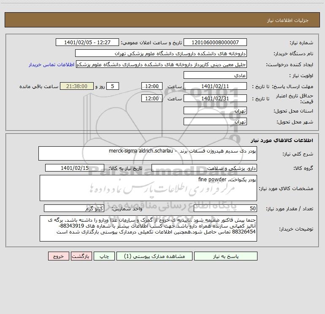Click the buyer organization name field
The image size is (325, 314).
click(x=161, y=53)
